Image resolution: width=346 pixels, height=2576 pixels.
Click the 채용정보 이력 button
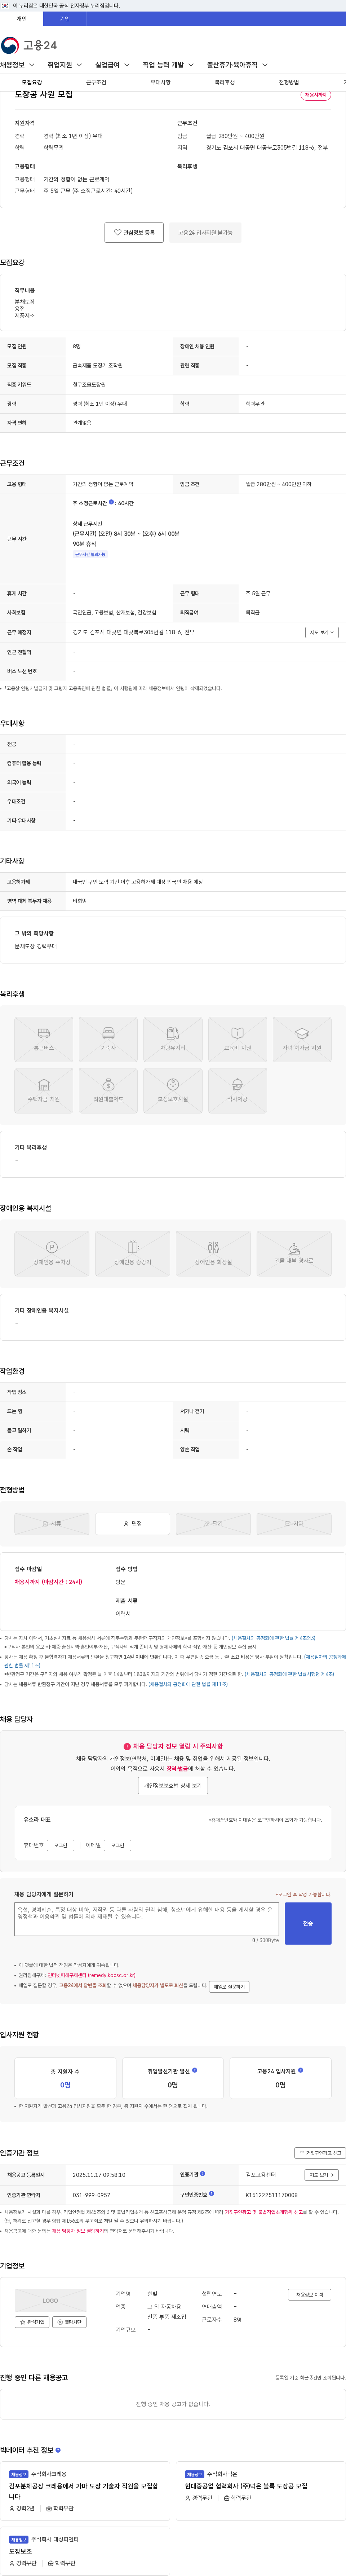[310, 2295]
